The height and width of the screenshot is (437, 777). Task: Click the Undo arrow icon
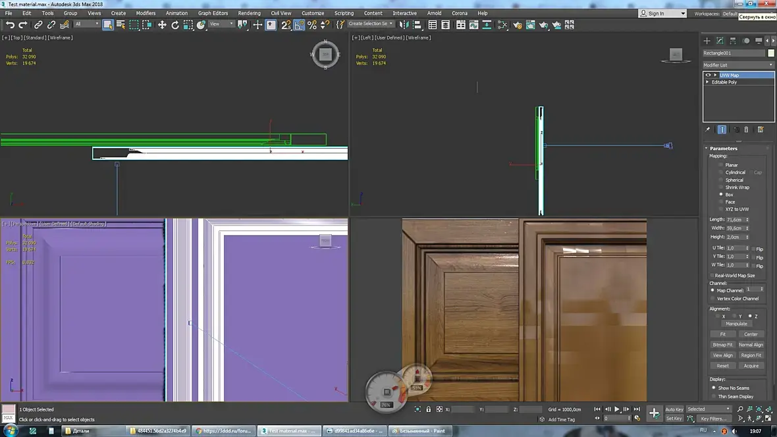(x=10, y=25)
